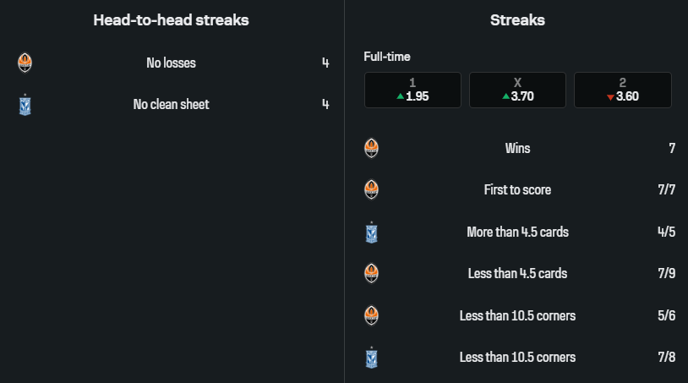This screenshot has height=383, width=688.
Task: Click blue team crest beside No clean sheet
Action: click(x=25, y=105)
